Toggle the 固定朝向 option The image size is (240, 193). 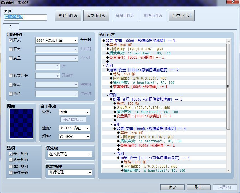pyautogui.click(x=11, y=166)
